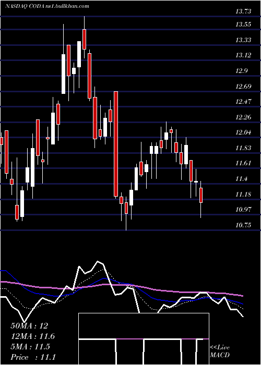Click the Live MACD label

220,351
